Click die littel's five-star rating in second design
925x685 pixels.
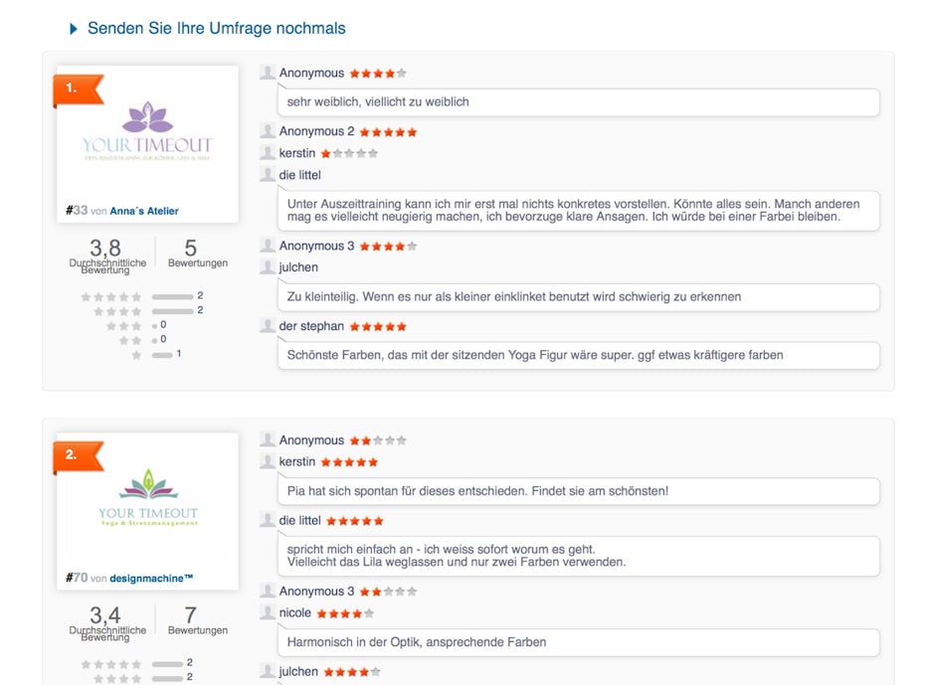354,521
